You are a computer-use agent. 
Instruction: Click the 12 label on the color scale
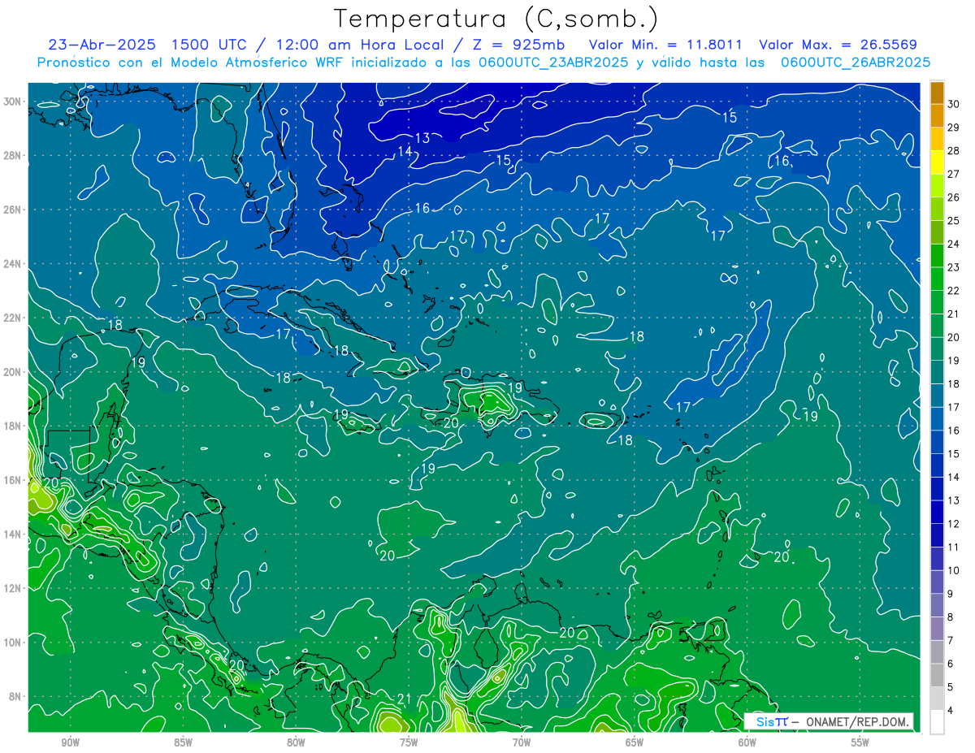pyautogui.click(x=954, y=524)
